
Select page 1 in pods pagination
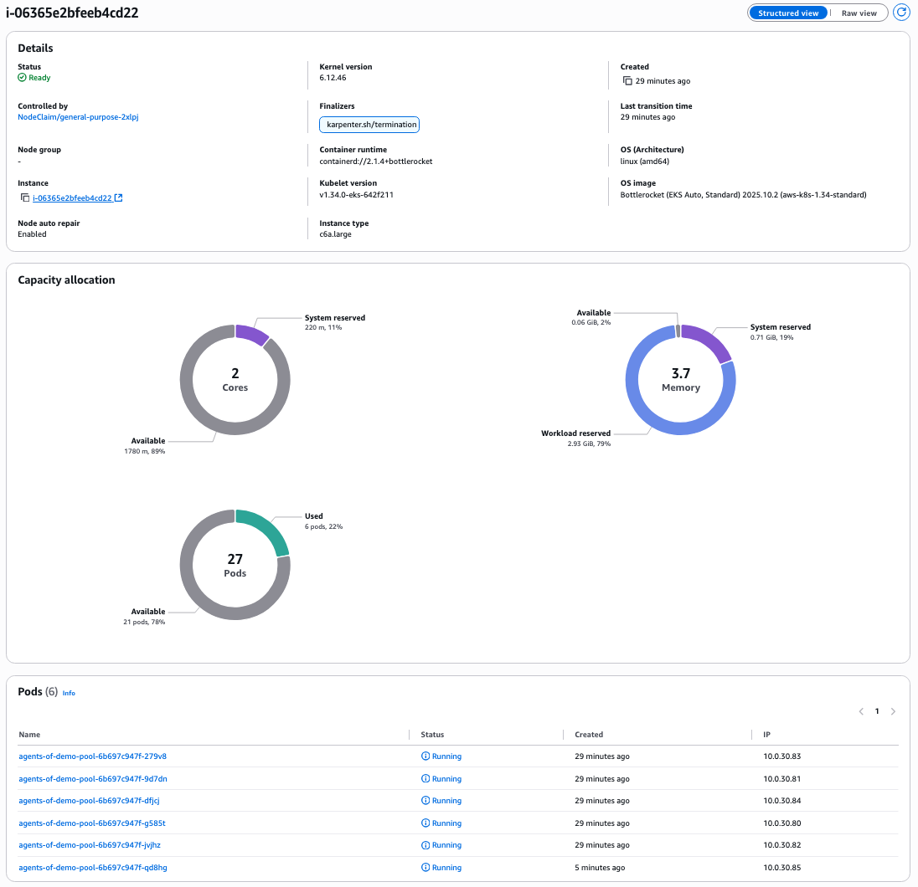click(877, 710)
